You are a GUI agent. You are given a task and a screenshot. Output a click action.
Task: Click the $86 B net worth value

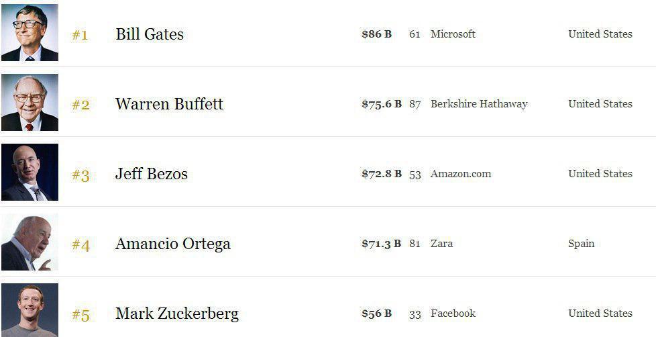376,34
